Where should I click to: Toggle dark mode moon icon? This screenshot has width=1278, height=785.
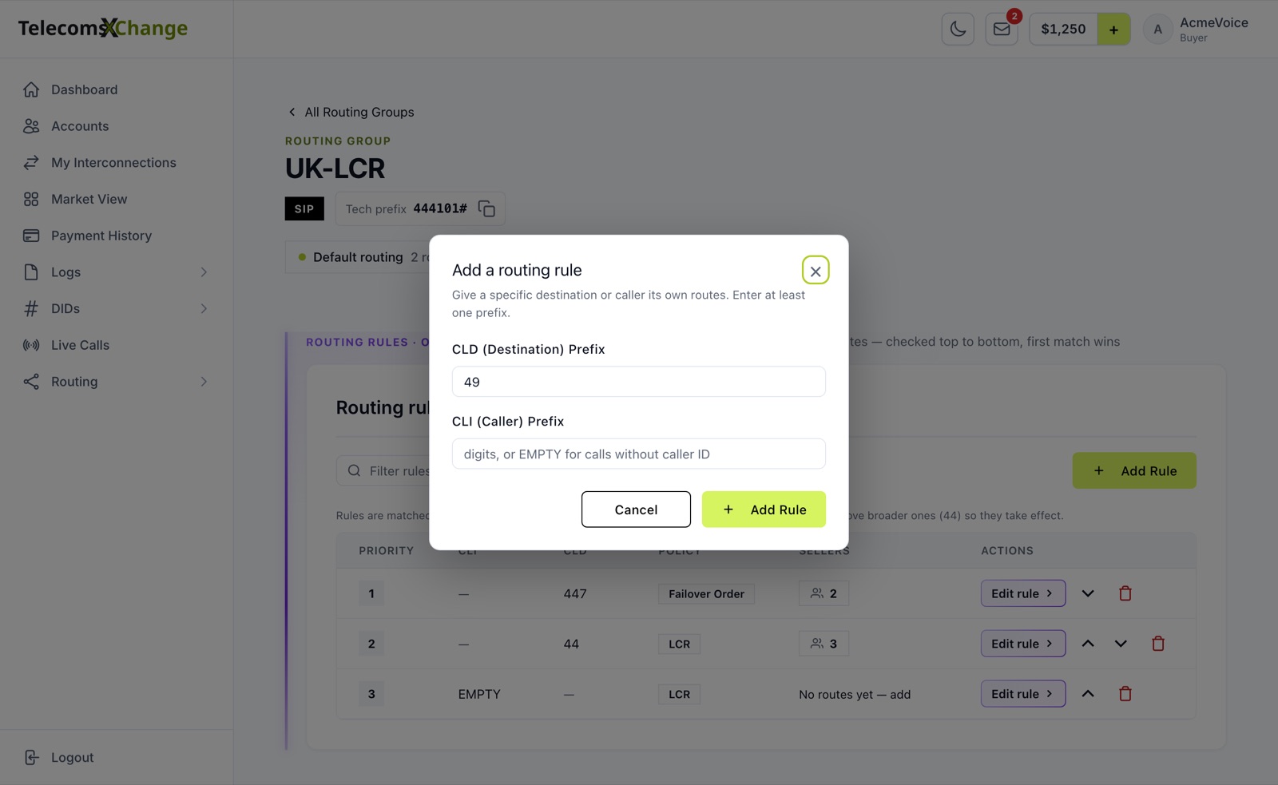point(958,30)
